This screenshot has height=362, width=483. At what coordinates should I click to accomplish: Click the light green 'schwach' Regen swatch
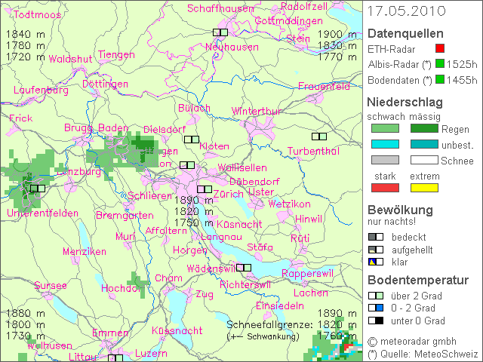point(385,128)
